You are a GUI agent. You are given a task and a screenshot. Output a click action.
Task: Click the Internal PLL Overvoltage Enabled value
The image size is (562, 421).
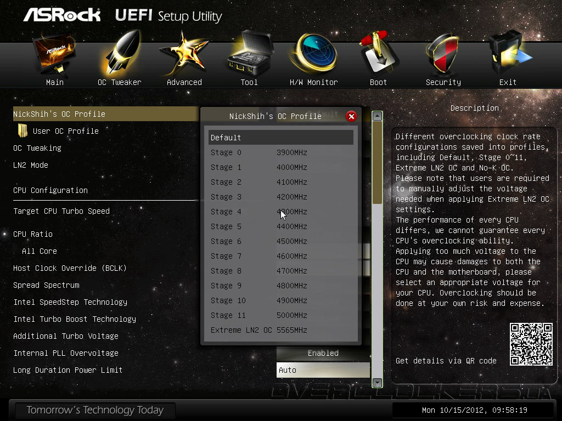pyautogui.click(x=323, y=353)
